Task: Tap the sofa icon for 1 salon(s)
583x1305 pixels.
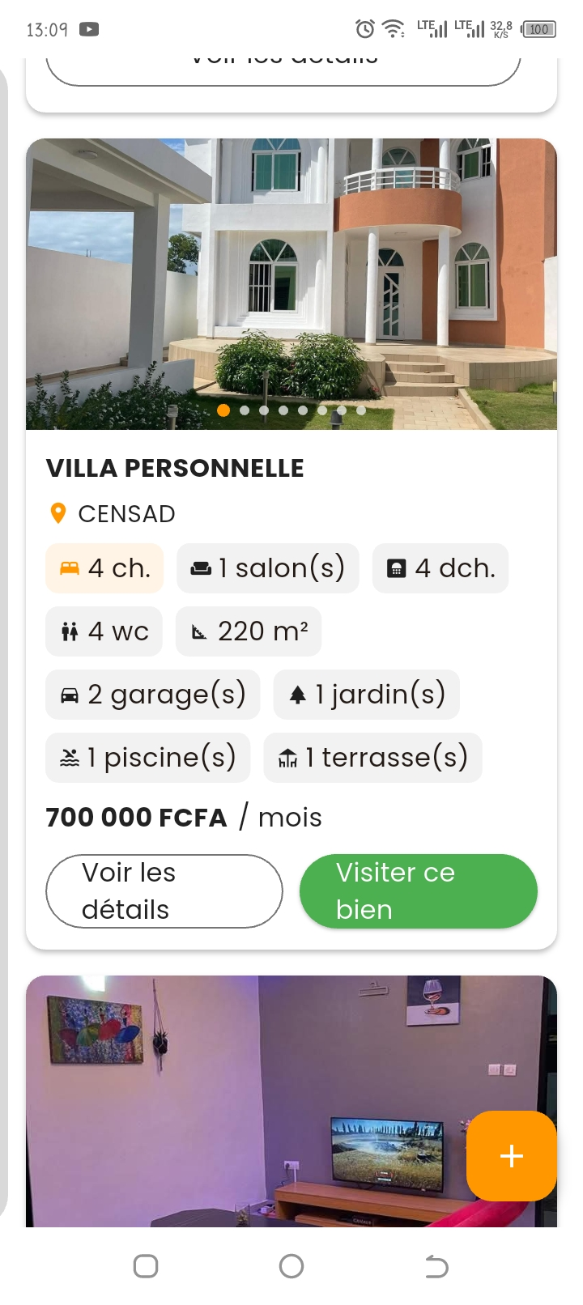Action: (x=201, y=568)
